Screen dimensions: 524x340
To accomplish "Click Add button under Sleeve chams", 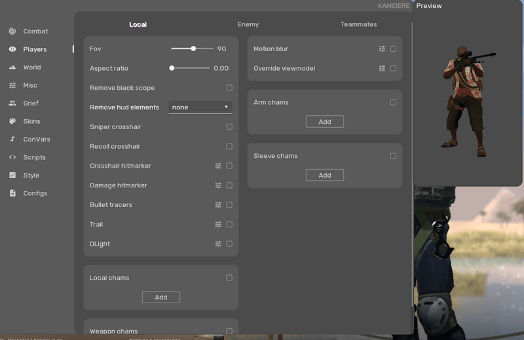I will (x=324, y=176).
